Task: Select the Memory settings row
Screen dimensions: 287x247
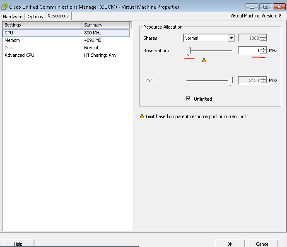Action: point(66,40)
